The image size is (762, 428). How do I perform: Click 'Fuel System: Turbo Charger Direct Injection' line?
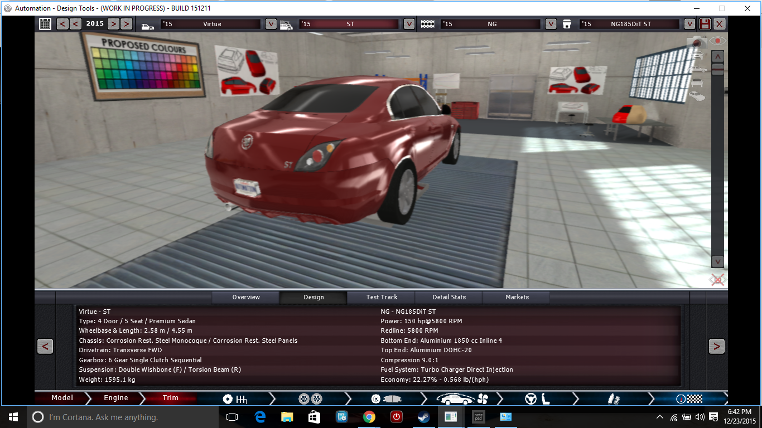point(447,369)
